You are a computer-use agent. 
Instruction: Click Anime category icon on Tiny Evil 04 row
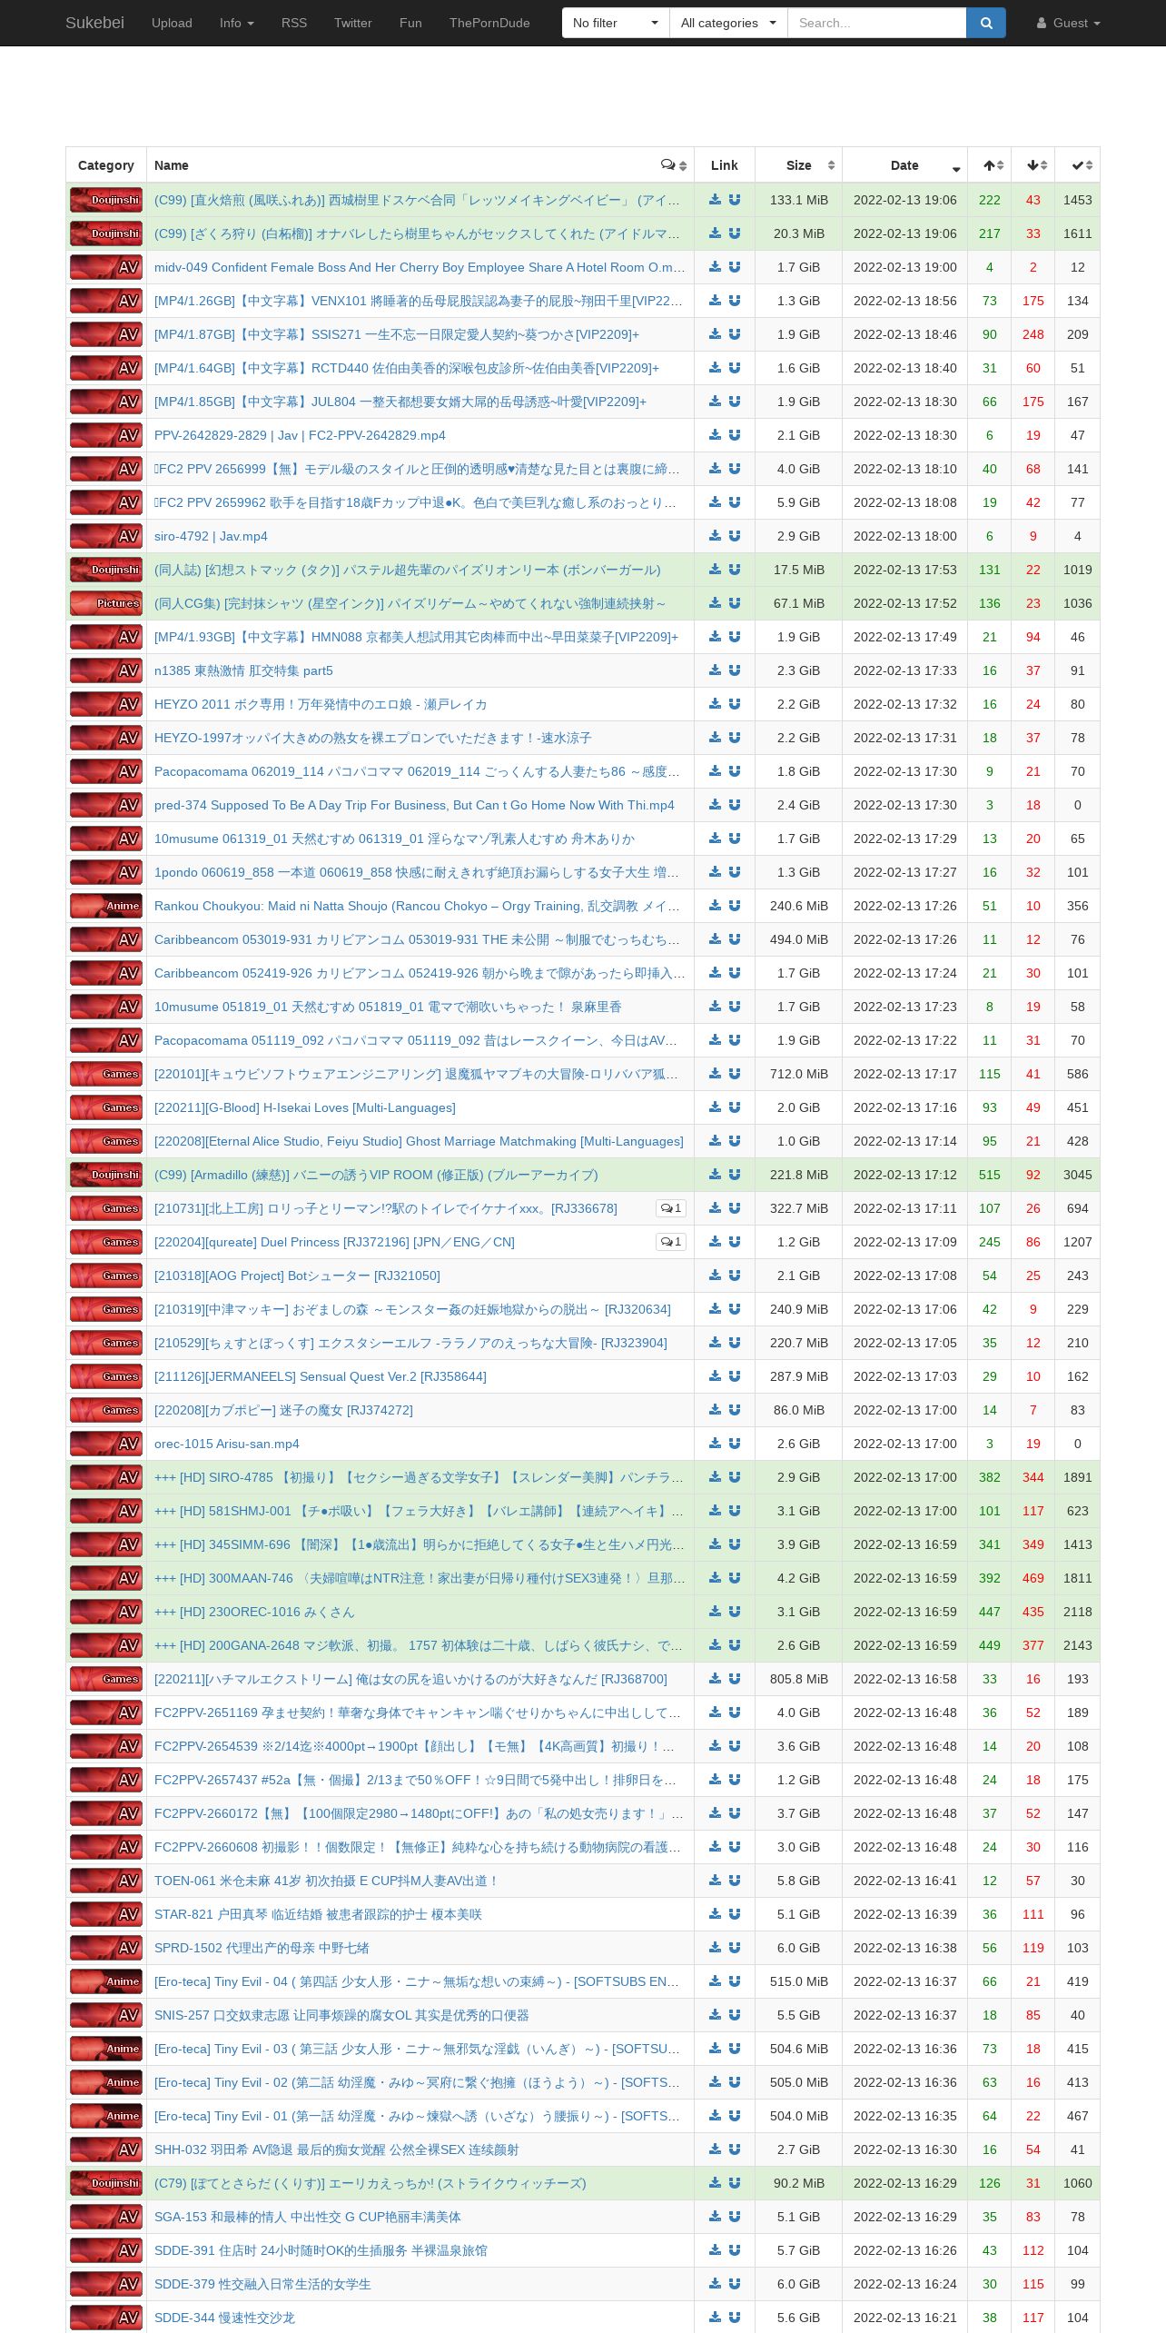tap(106, 1981)
